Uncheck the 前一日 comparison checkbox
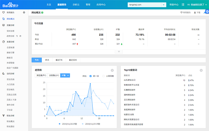Viewport: 209px width, 131px height. pos(90,76)
